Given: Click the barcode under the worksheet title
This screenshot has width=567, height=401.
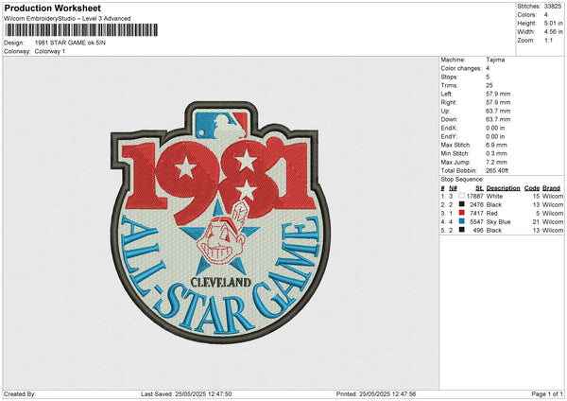Looking at the screenshot, I should click(x=81, y=30).
